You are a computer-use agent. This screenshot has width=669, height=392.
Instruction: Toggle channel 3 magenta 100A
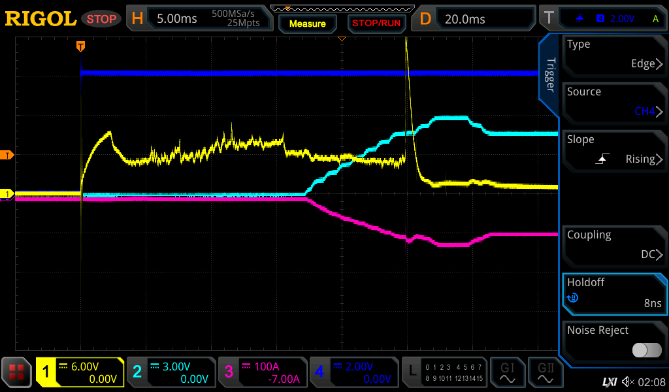point(261,372)
